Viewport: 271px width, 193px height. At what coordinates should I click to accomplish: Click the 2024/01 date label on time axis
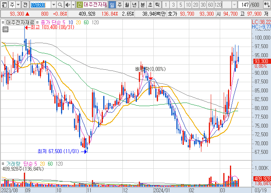coord(162,190)
